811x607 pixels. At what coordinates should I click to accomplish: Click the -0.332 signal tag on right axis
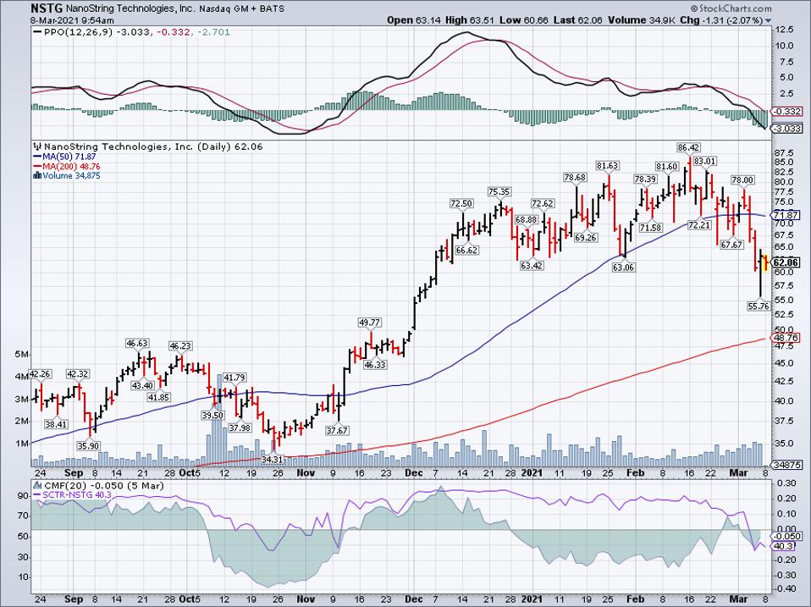786,112
